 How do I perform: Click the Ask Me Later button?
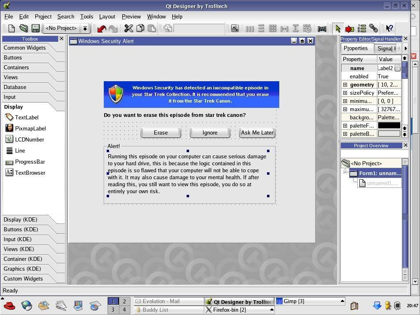pos(257,132)
